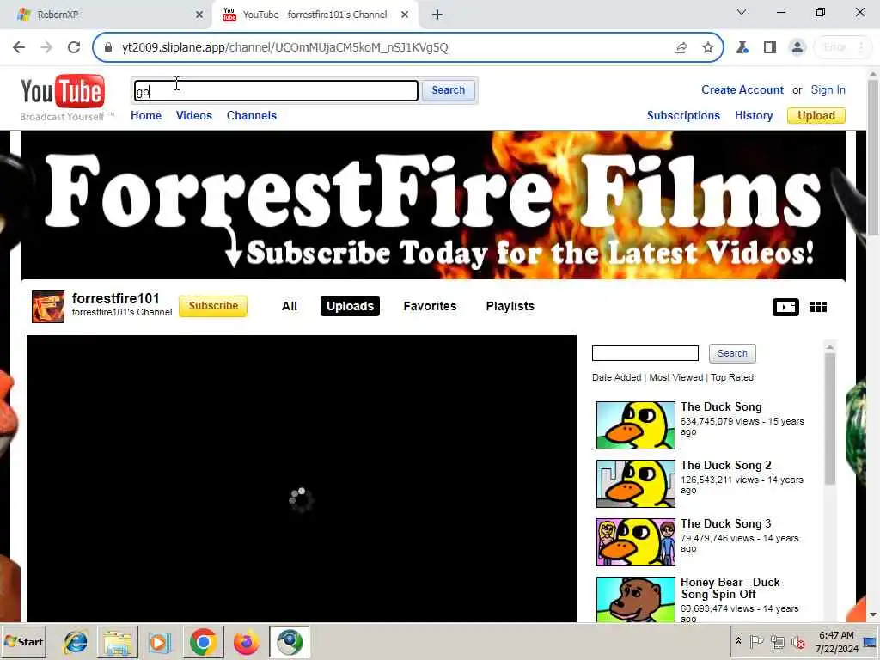Open the Chrome labs flask icon
The width and height of the screenshot is (880, 660).
pyautogui.click(x=742, y=47)
